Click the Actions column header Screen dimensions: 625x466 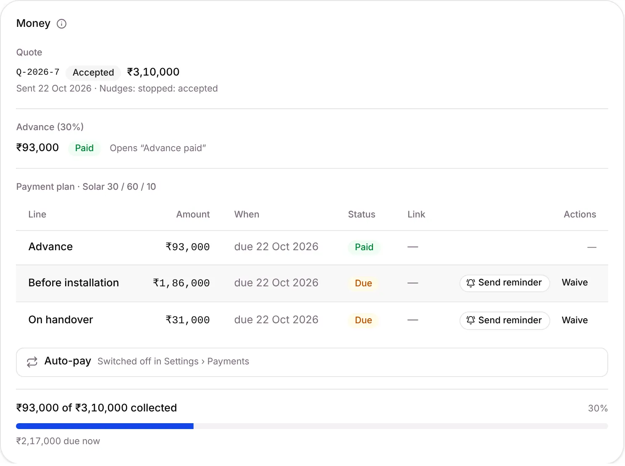[x=580, y=215]
